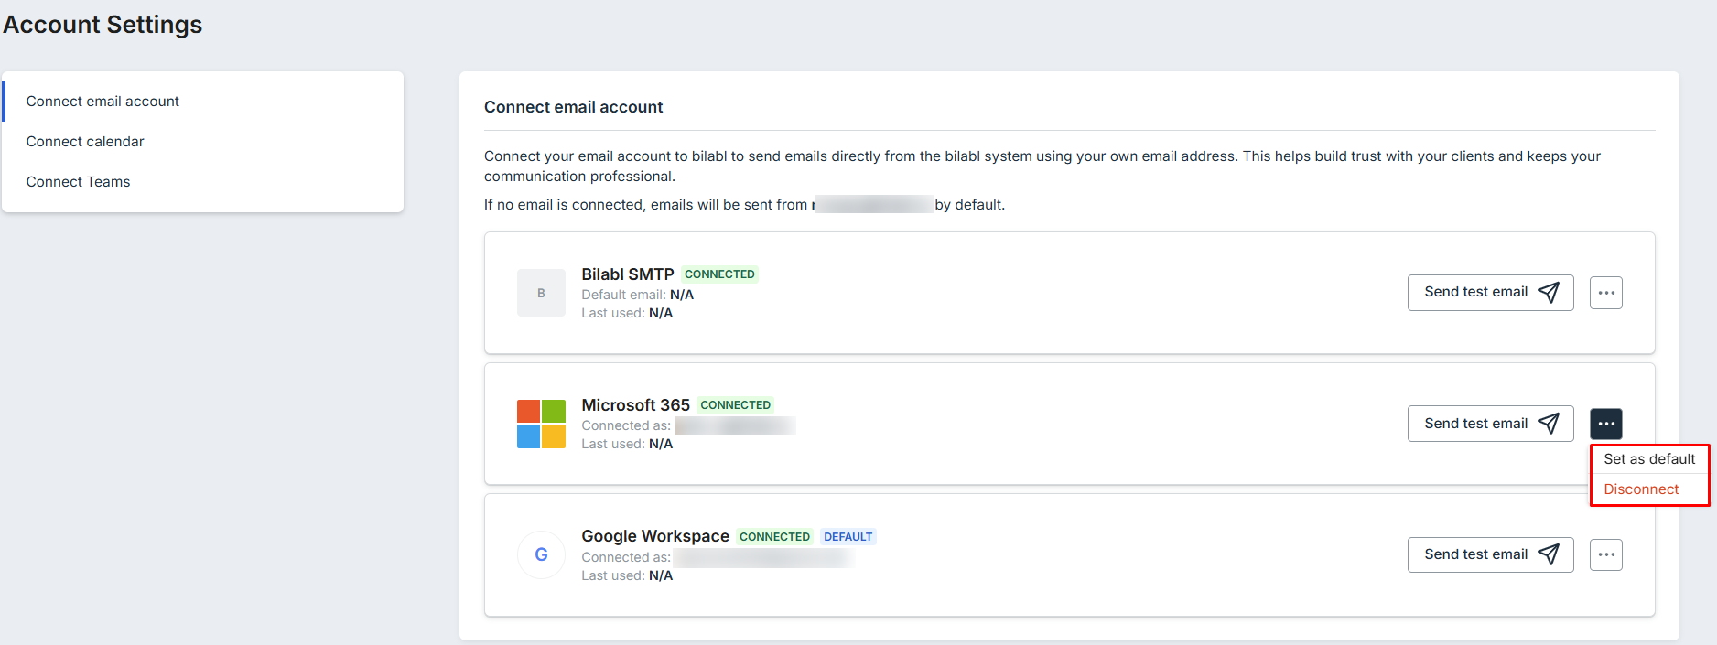This screenshot has width=1717, height=645.
Task: Click the Microsoft 365 title
Action: [636, 405]
